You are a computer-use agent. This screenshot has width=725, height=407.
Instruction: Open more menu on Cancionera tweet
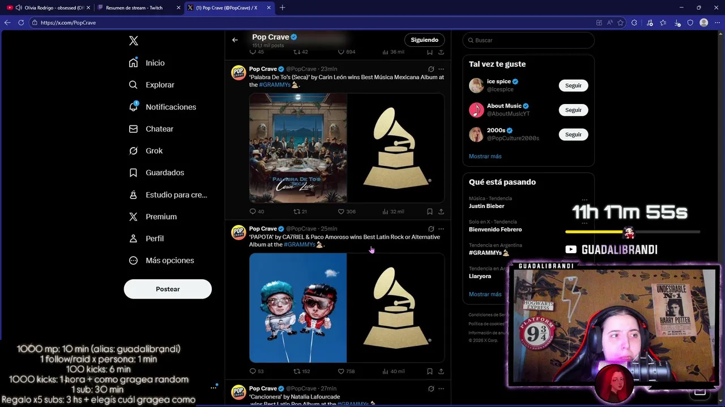click(441, 389)
